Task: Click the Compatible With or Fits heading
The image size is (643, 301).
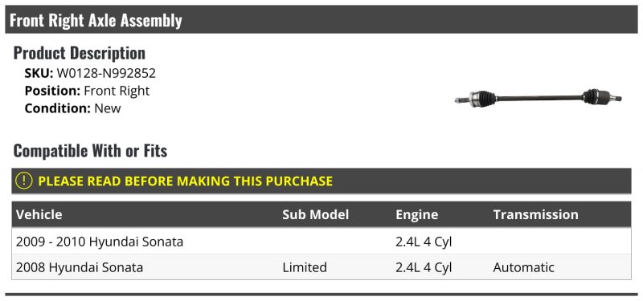Action: point(90,150)
